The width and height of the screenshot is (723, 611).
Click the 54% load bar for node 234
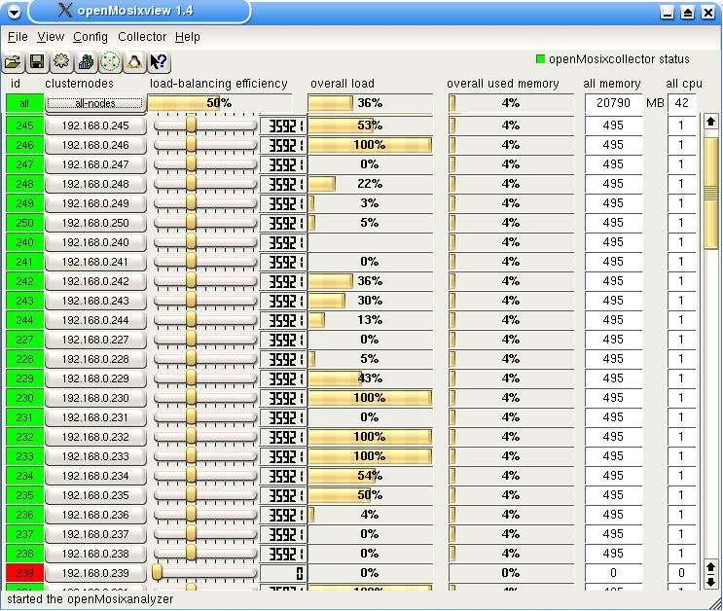(371, 476)
